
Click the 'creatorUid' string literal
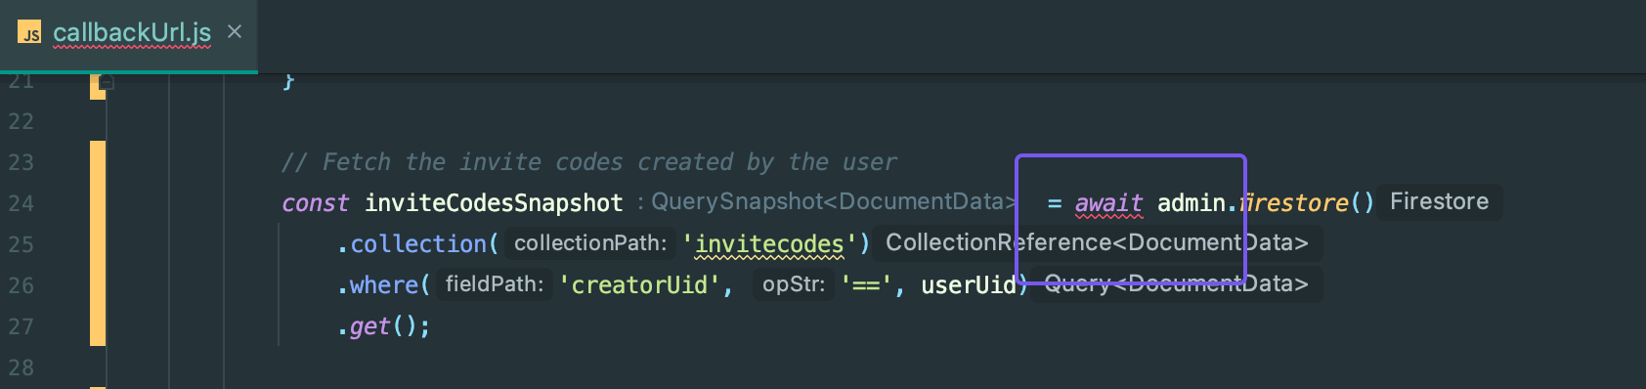639,285
